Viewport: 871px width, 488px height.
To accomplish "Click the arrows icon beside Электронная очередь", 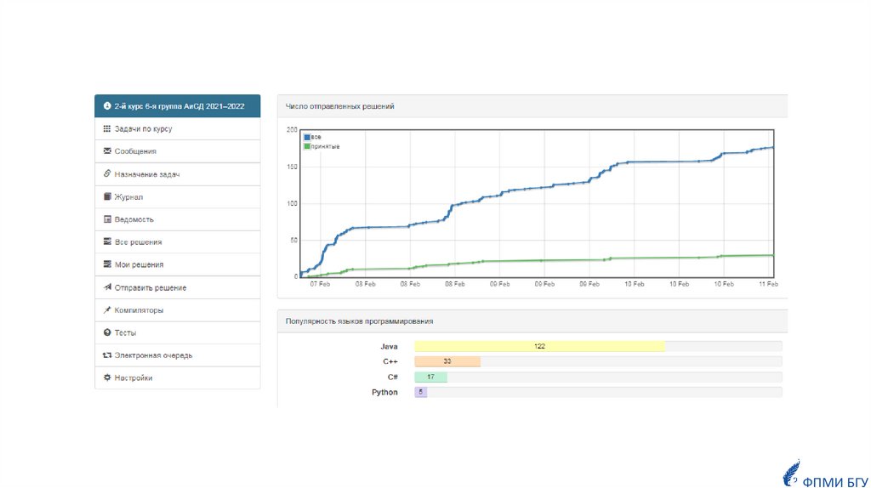I will coord(106,355).
